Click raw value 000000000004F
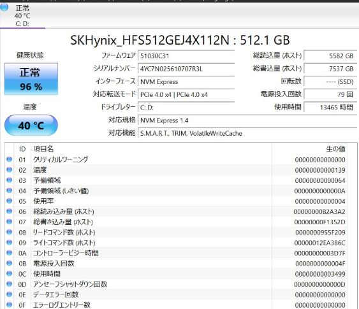 pyautogui.click(x=320, y=264)
